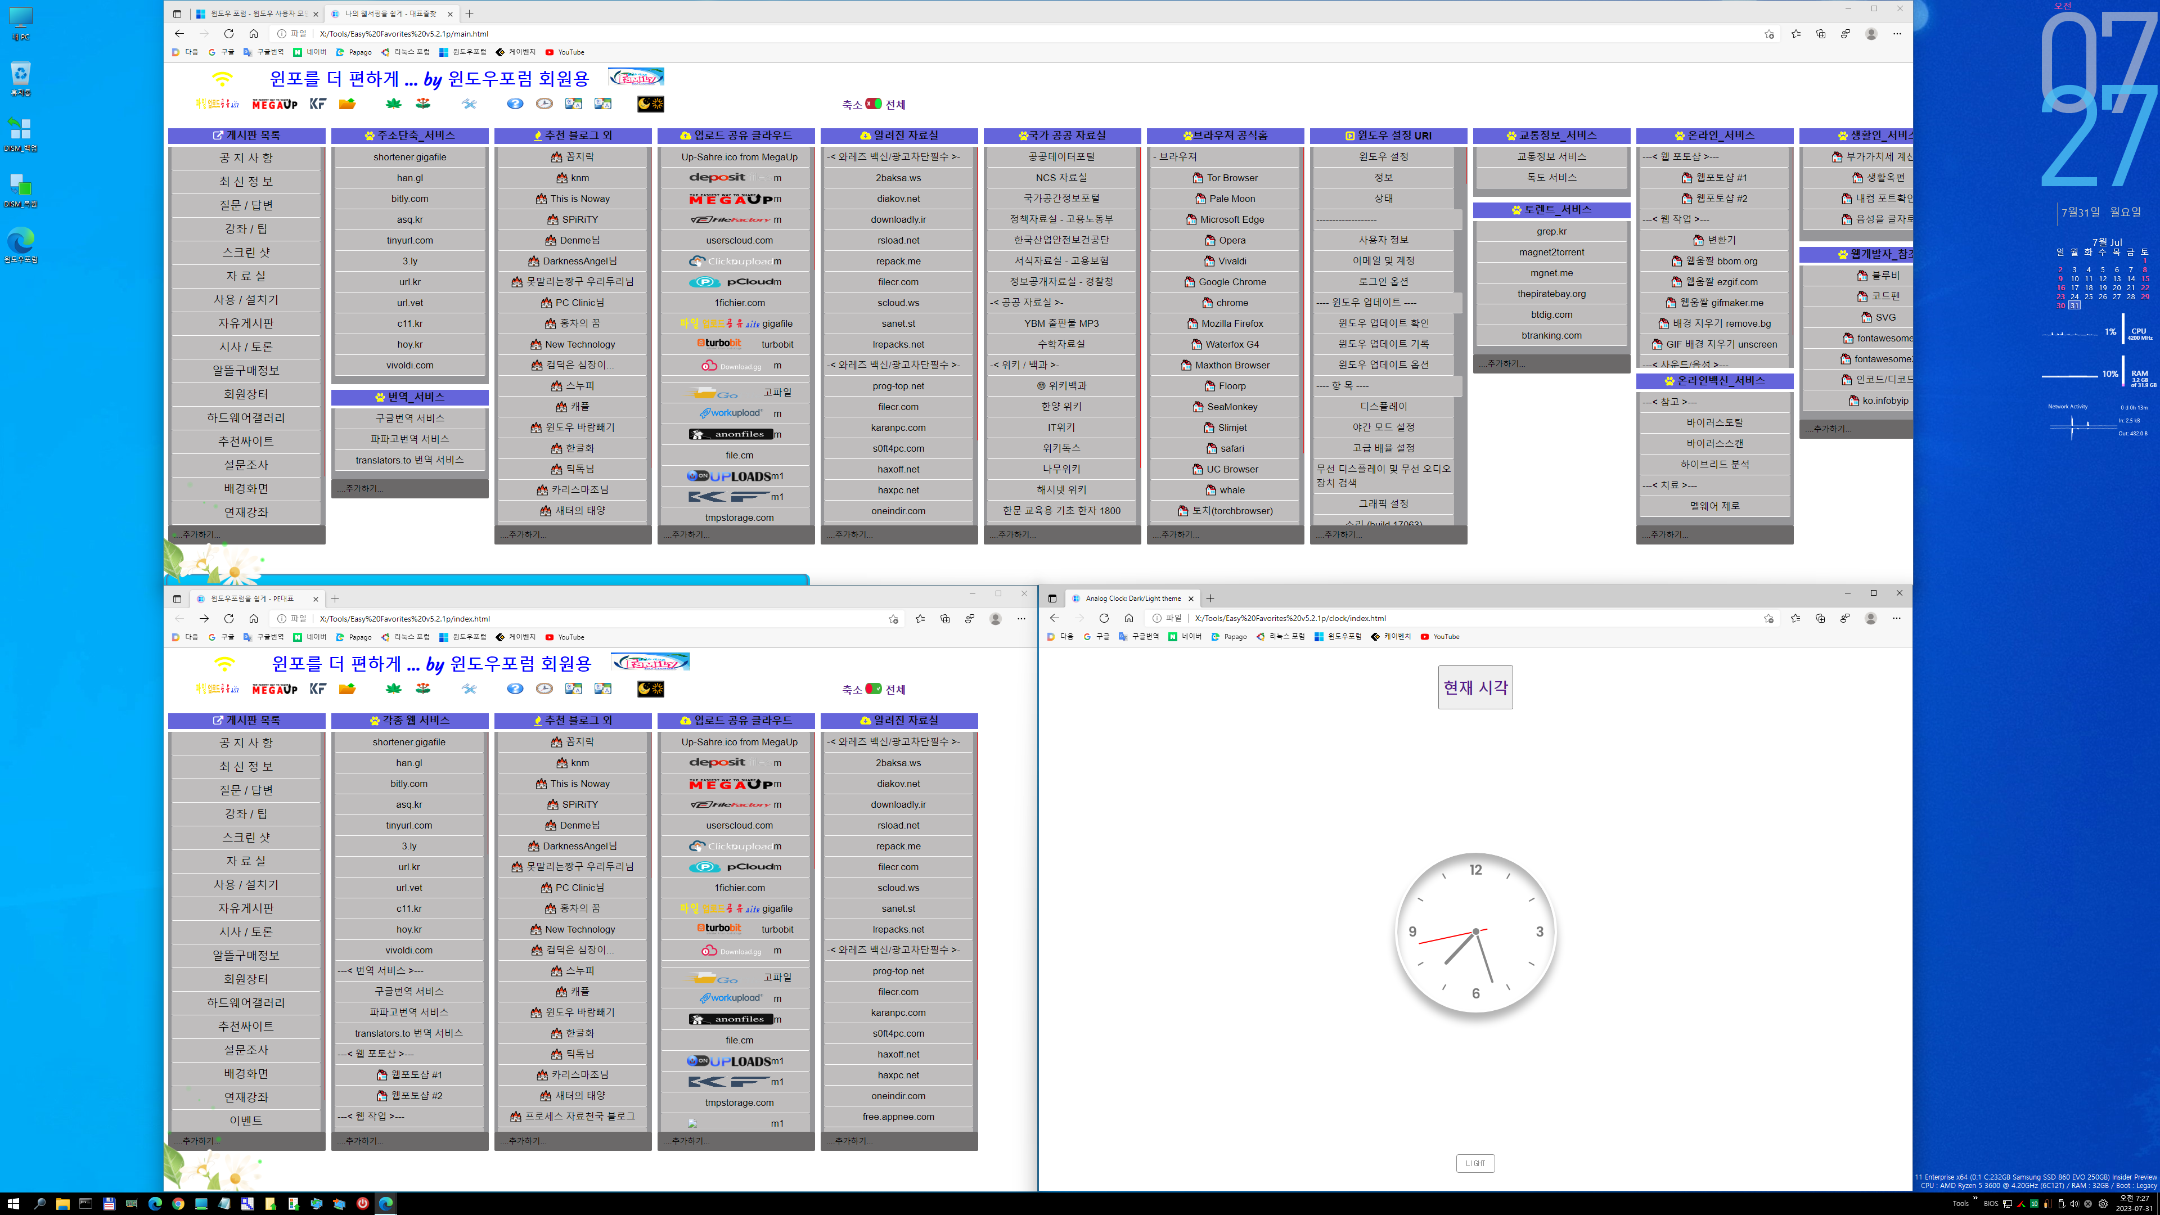Toggle 축소/전체 switch in bottom-left window
The image size is (2160, 1215).
tap(874, 689)
